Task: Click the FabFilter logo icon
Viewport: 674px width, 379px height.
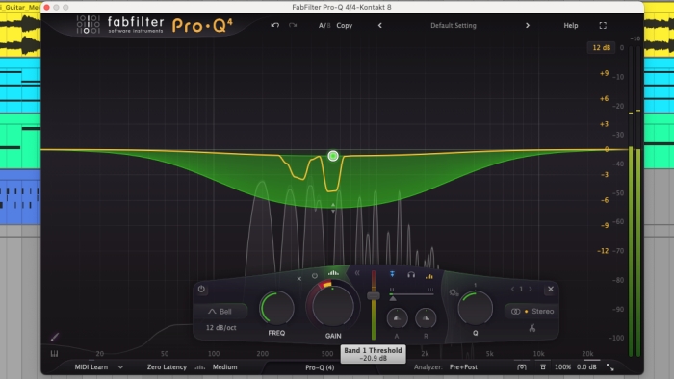Action: tap(89, 24)
